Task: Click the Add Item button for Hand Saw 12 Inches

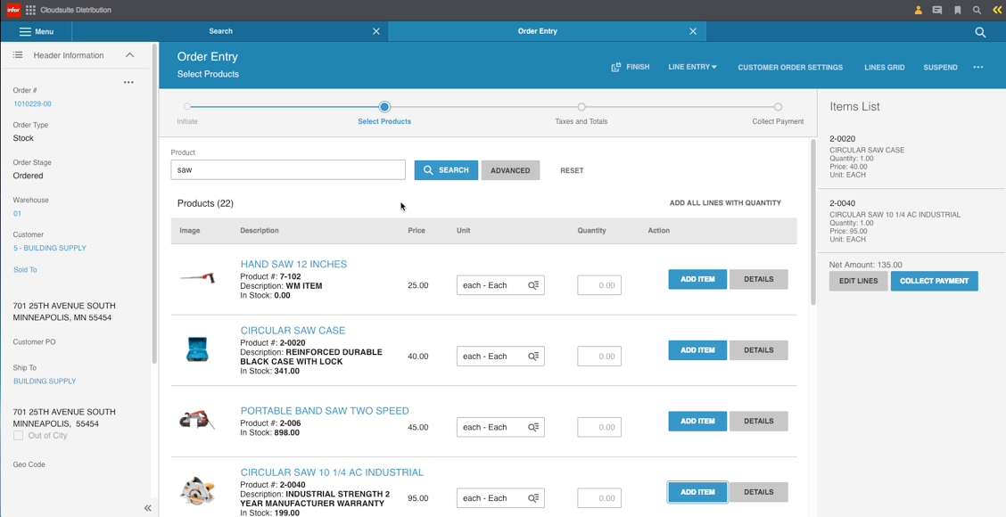Action: (697, 279)
